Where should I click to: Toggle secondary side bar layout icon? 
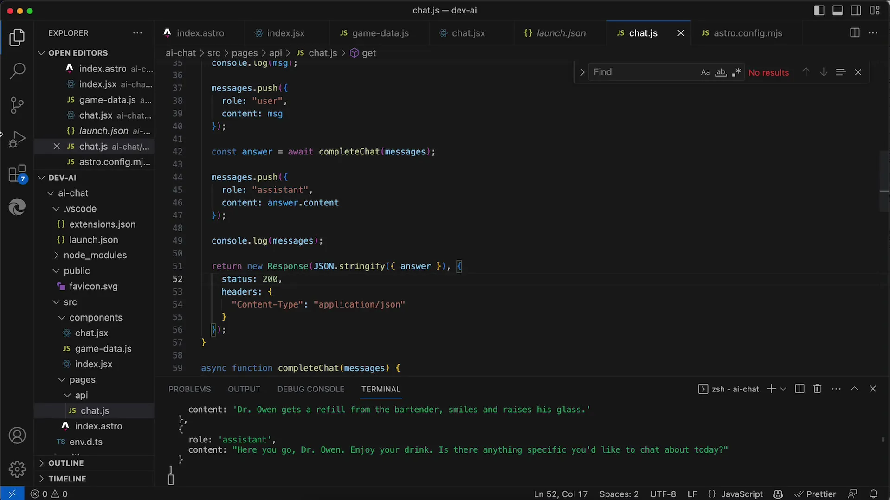point(856,11)
